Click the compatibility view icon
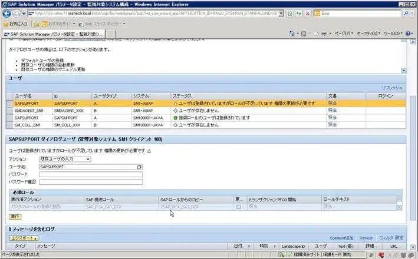 pos(290,14)
